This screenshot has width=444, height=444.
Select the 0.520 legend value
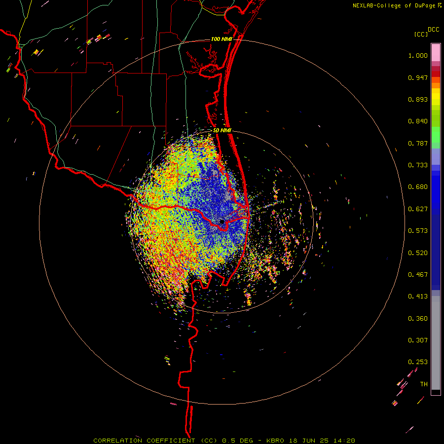[x=418, y=253]
